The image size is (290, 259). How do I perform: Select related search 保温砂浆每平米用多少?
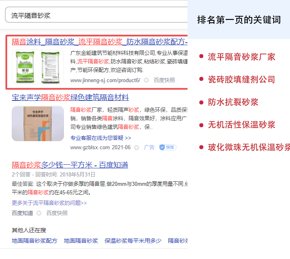point(133,241)
